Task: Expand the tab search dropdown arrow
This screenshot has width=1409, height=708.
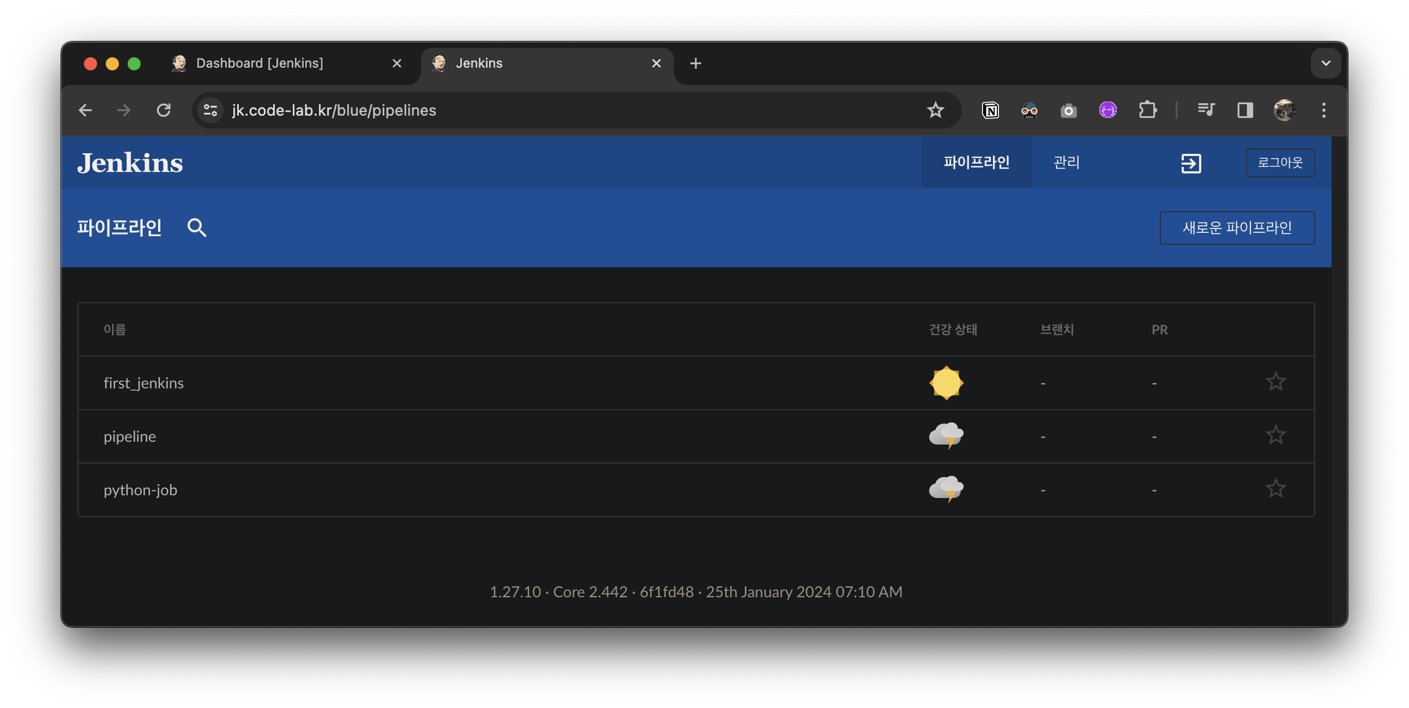Action: 1326,63
